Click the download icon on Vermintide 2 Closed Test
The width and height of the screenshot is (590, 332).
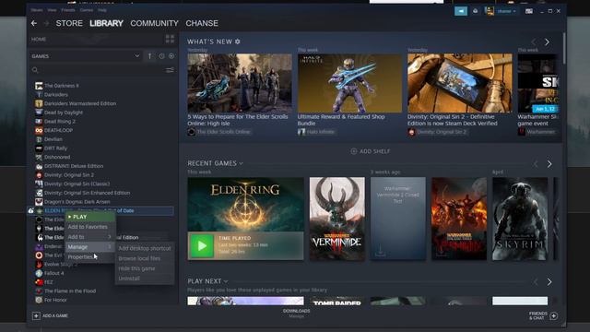click(x=380, y=250)
